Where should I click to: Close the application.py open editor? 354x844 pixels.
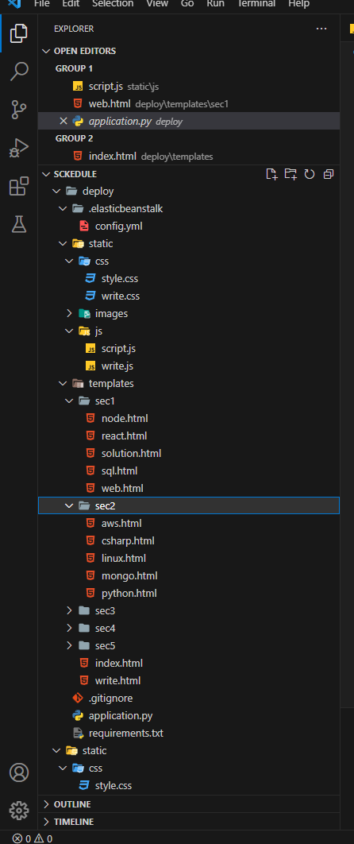click(x=63, y=121)
